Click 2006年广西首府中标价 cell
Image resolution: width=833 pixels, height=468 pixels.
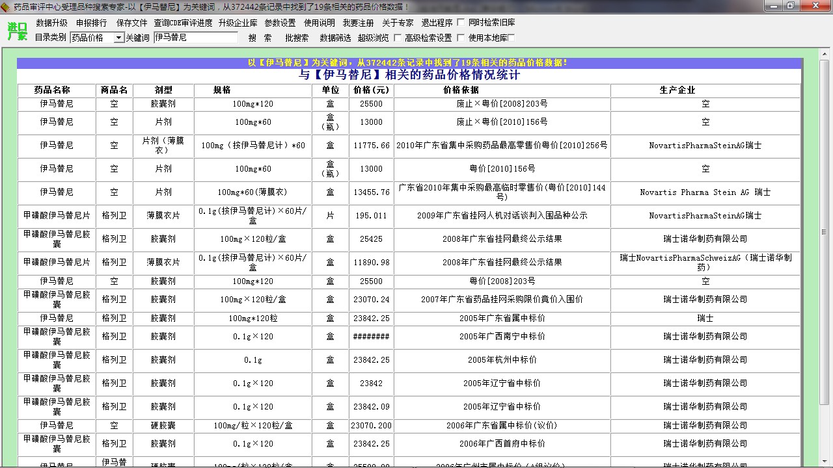[502, 444]
